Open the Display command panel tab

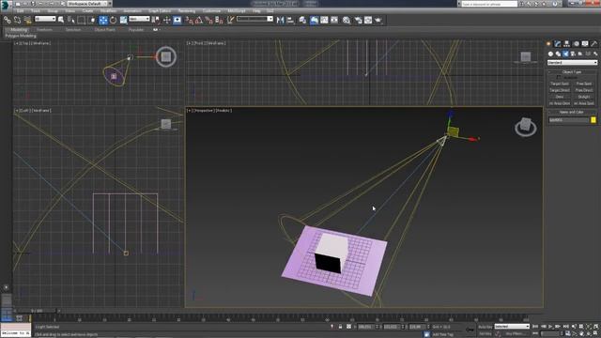pyautogui.click(x=585, y=44)
